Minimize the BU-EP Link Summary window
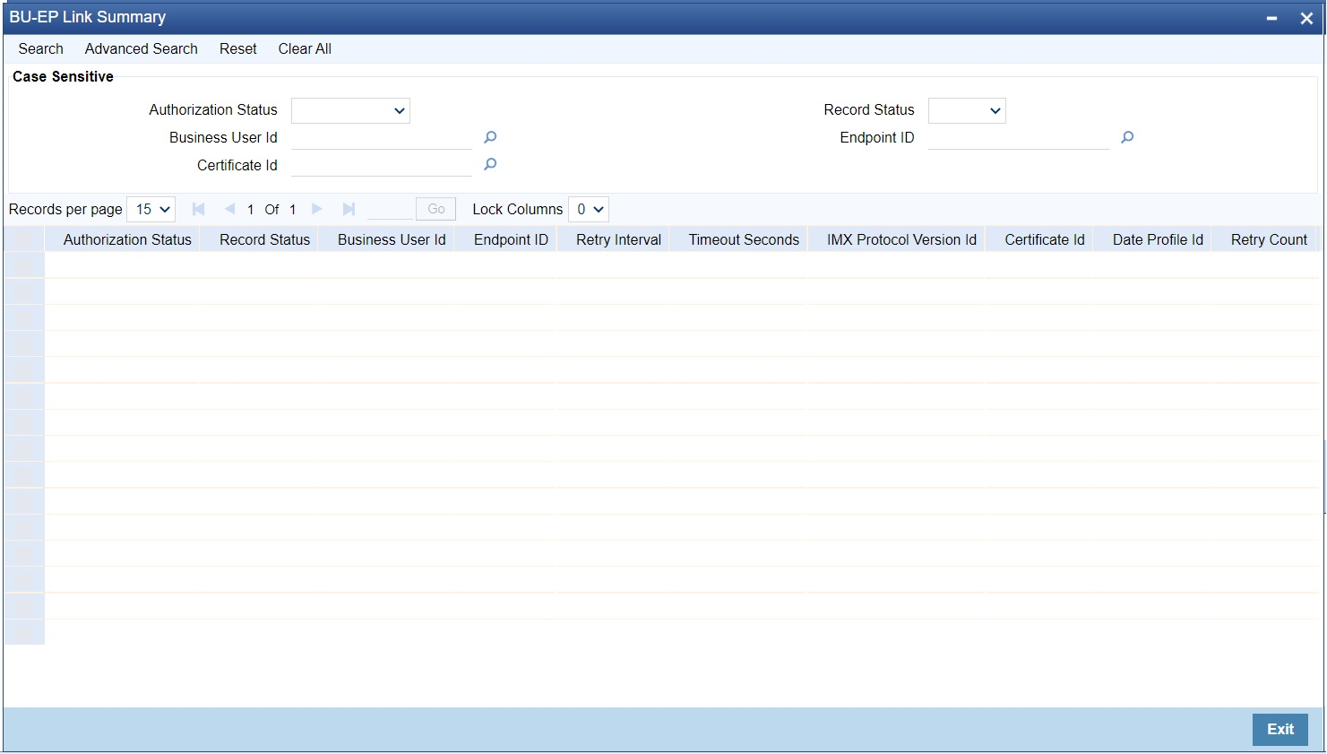The width and height of the screenshot is (1327, 754). click(1271, 18)
